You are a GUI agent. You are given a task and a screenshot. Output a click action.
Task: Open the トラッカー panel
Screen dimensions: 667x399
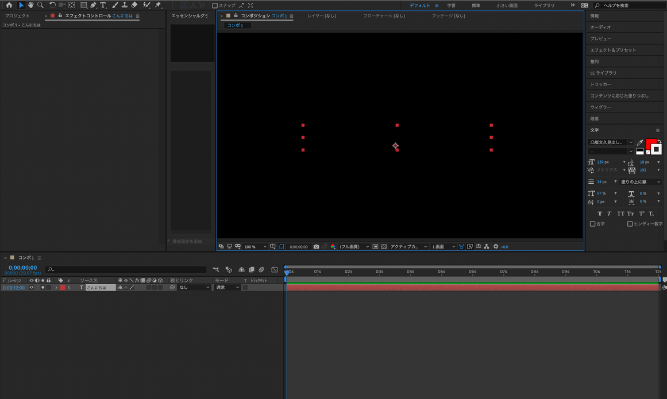tap(600, 84)
